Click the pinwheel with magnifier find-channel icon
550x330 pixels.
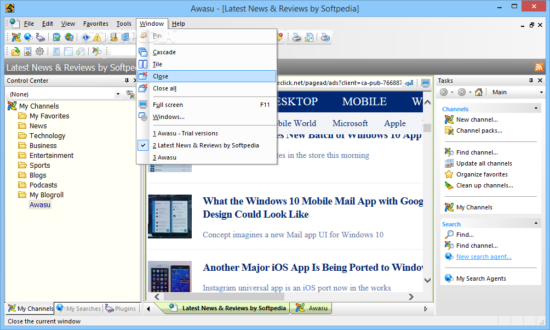pyautogui.click(x=97, y=52)
